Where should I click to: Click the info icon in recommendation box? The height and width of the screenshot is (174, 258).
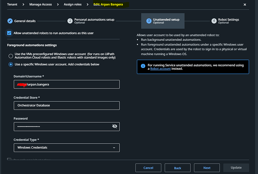143,65
